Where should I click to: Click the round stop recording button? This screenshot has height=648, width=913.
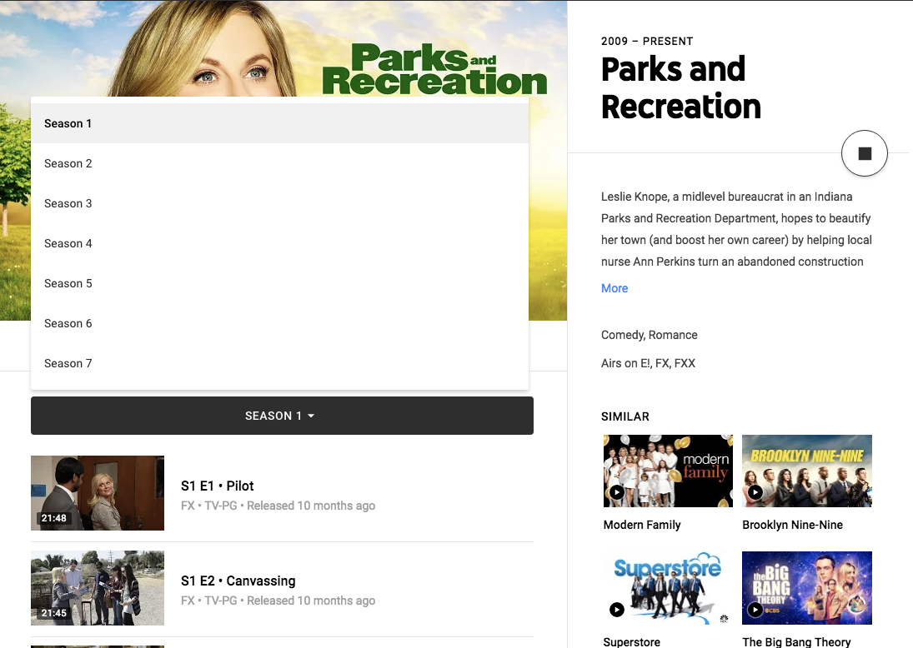pyautogui.click(x=864, y=153)
